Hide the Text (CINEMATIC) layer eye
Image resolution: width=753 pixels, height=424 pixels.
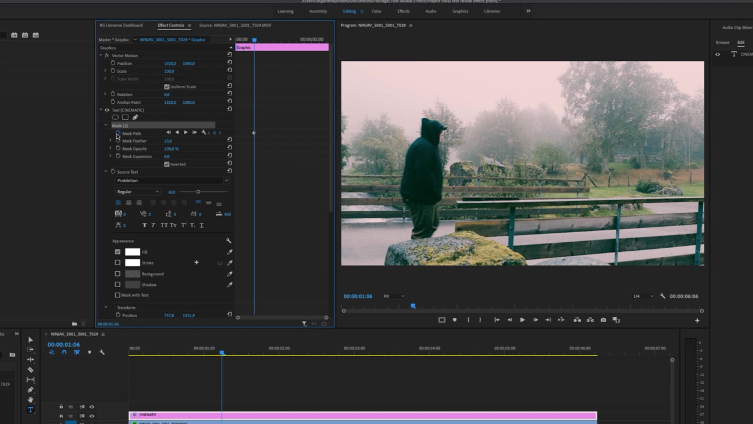pos(107,110)
